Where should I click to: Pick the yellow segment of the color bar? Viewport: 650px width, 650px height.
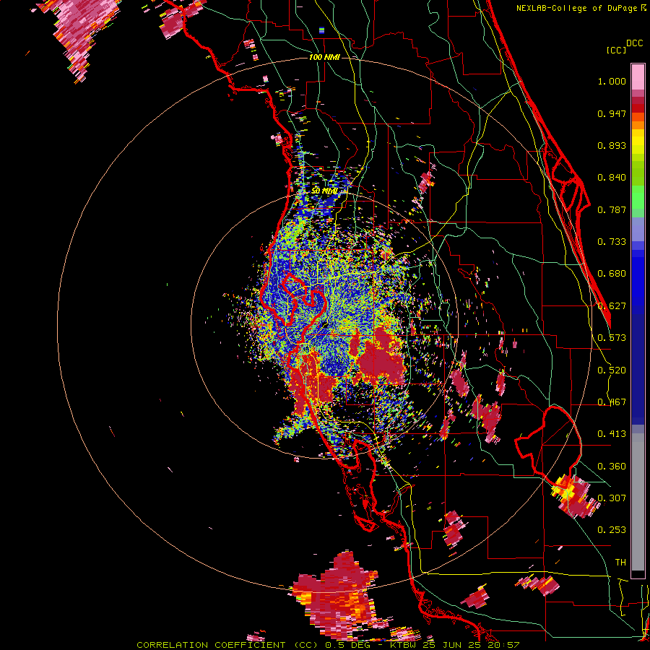(638, 142)
